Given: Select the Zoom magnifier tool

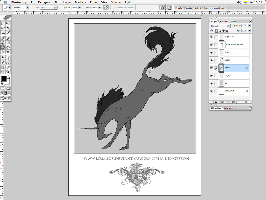Looking at the screenshot, I should pyautogui.click(x=8, y=72).
